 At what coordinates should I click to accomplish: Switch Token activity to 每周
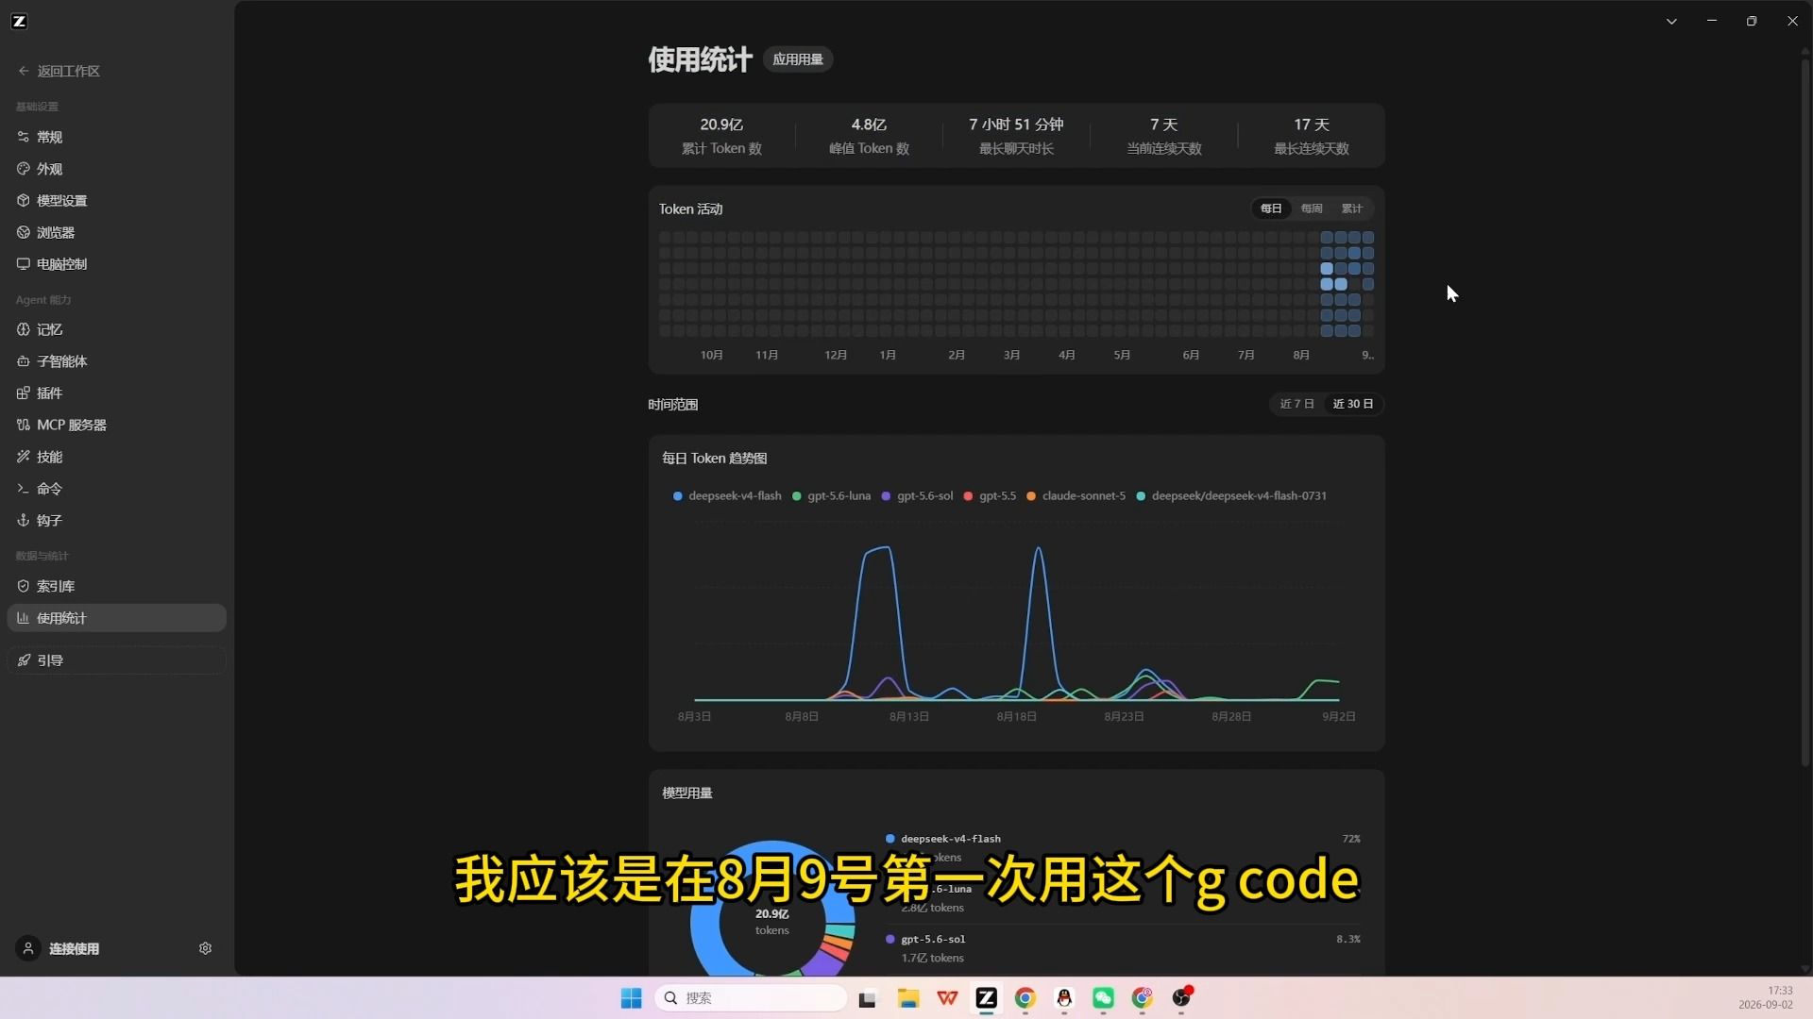tap(1312, 209)
